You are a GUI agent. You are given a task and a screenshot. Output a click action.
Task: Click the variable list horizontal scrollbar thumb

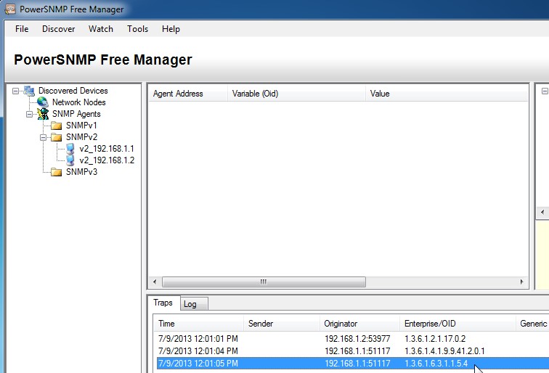tap(264, 282)
